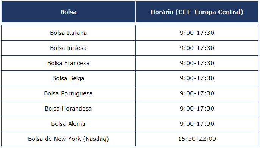This screenshot has width=260, height=148.
Task: Select the Bolsa de New York (Nasdaq) cell
Action: 69,139
